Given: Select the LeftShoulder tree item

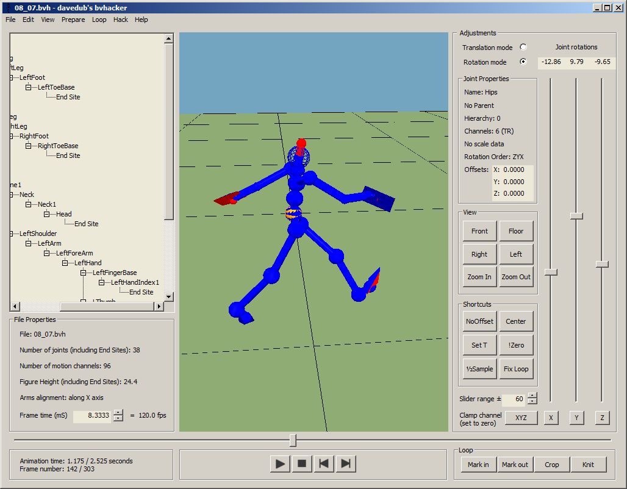Looking at the screenshot, I should (38, 234).
